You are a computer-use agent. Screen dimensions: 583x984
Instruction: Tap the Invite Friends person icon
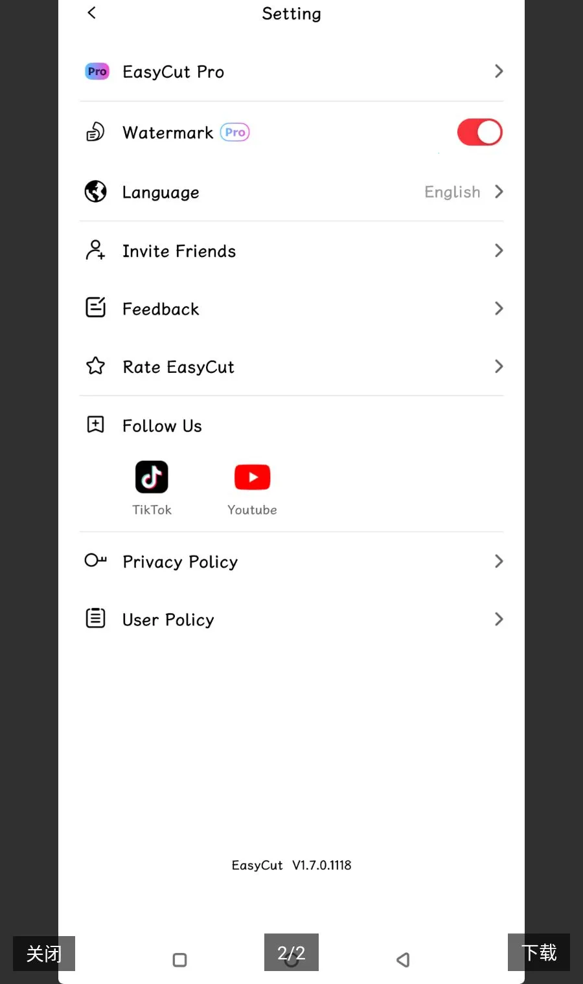click(x=95, y=250)
